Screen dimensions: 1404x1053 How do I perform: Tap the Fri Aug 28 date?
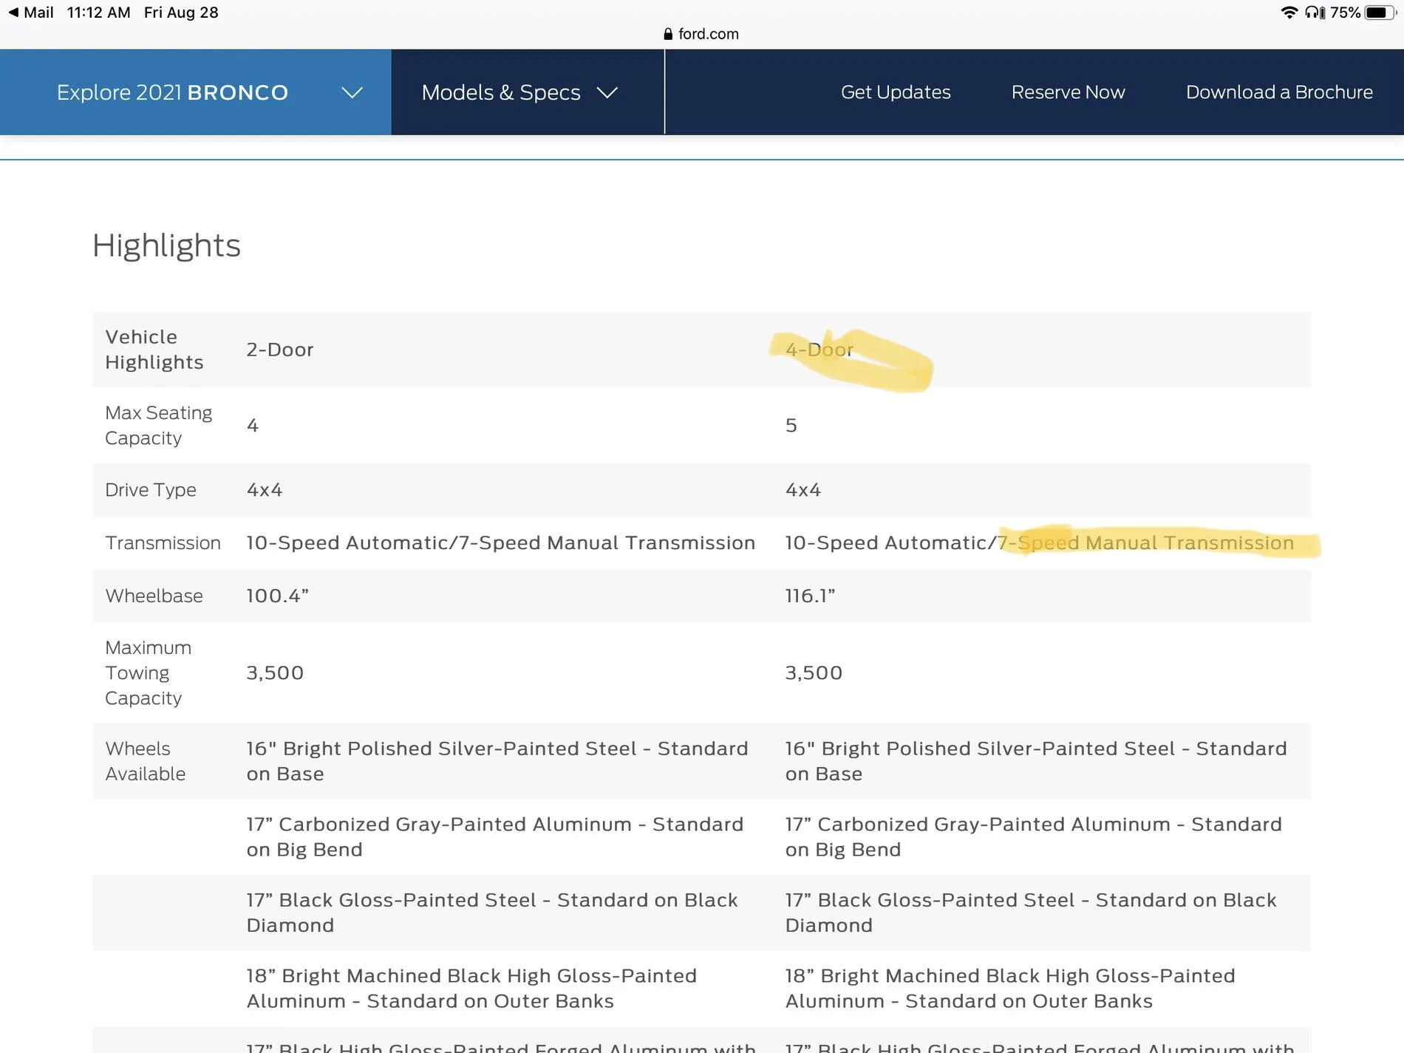[x=181, y=13]
